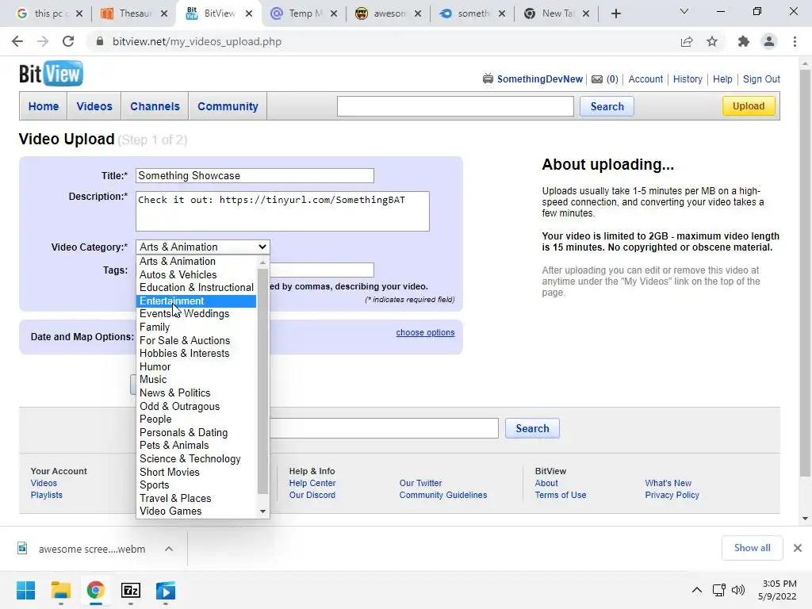Click the network tray icon
Screen dimensions: 812x609
pos(718,590)
